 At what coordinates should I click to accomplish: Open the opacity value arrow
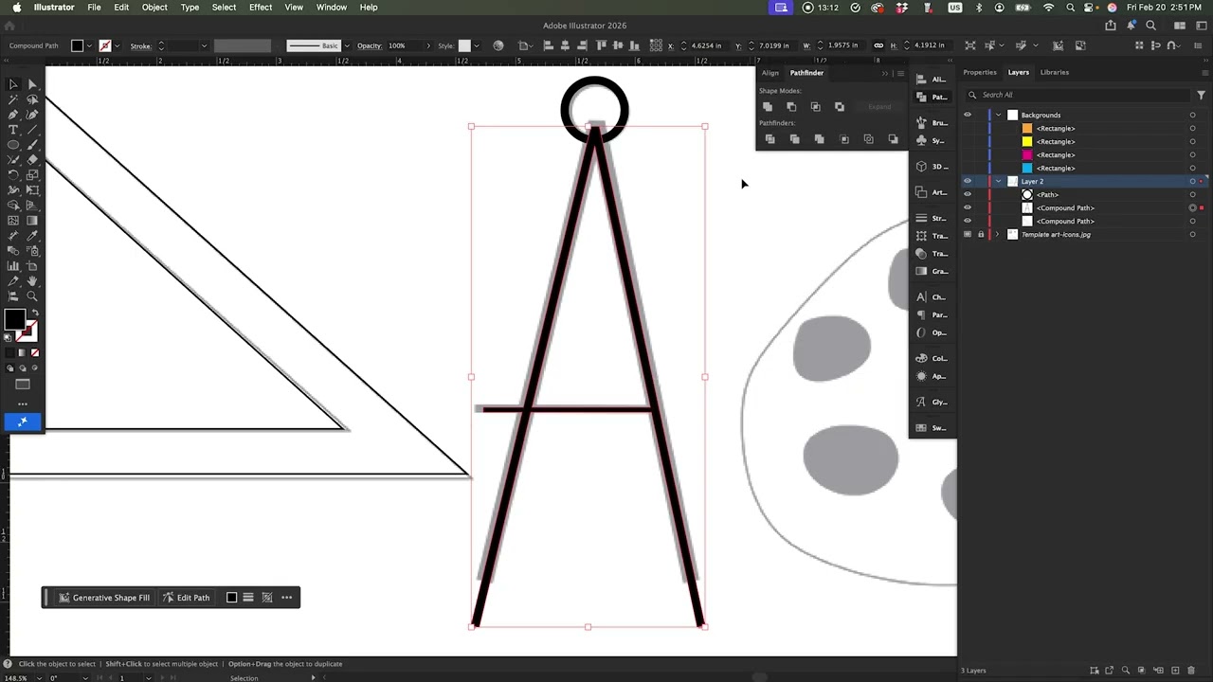point(428,45)
